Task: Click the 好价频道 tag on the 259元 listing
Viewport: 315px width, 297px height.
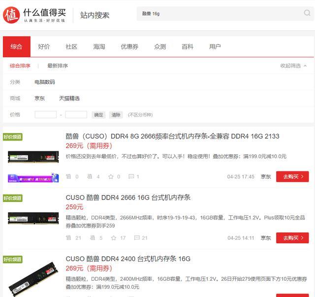Action: click(13, 198)
